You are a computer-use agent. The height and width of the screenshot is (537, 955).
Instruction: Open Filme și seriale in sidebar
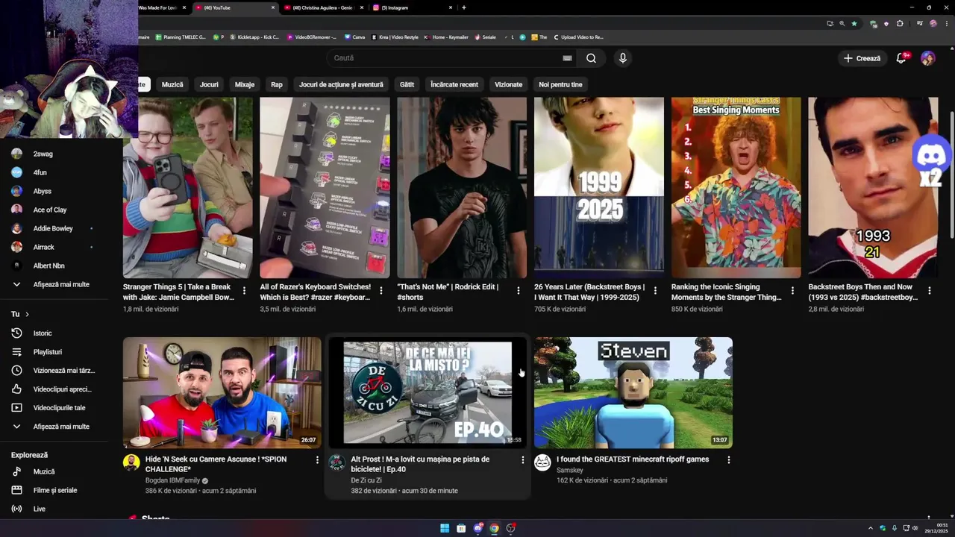[x=54, y=490]
